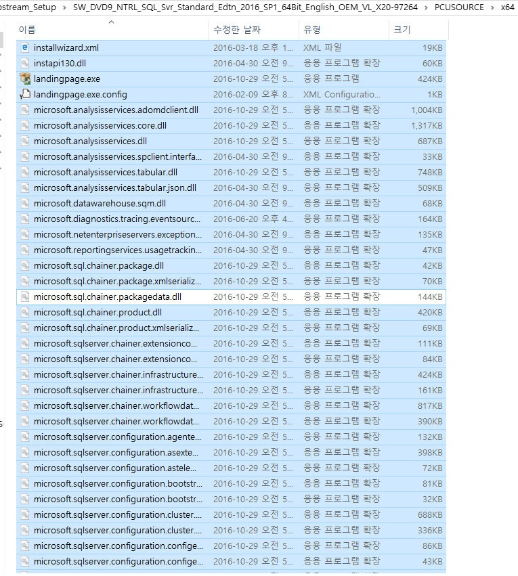Click icon of microsoft.analysisservices.core.dll
This screenshot has width=518, height=576.
tap(25, 126)
